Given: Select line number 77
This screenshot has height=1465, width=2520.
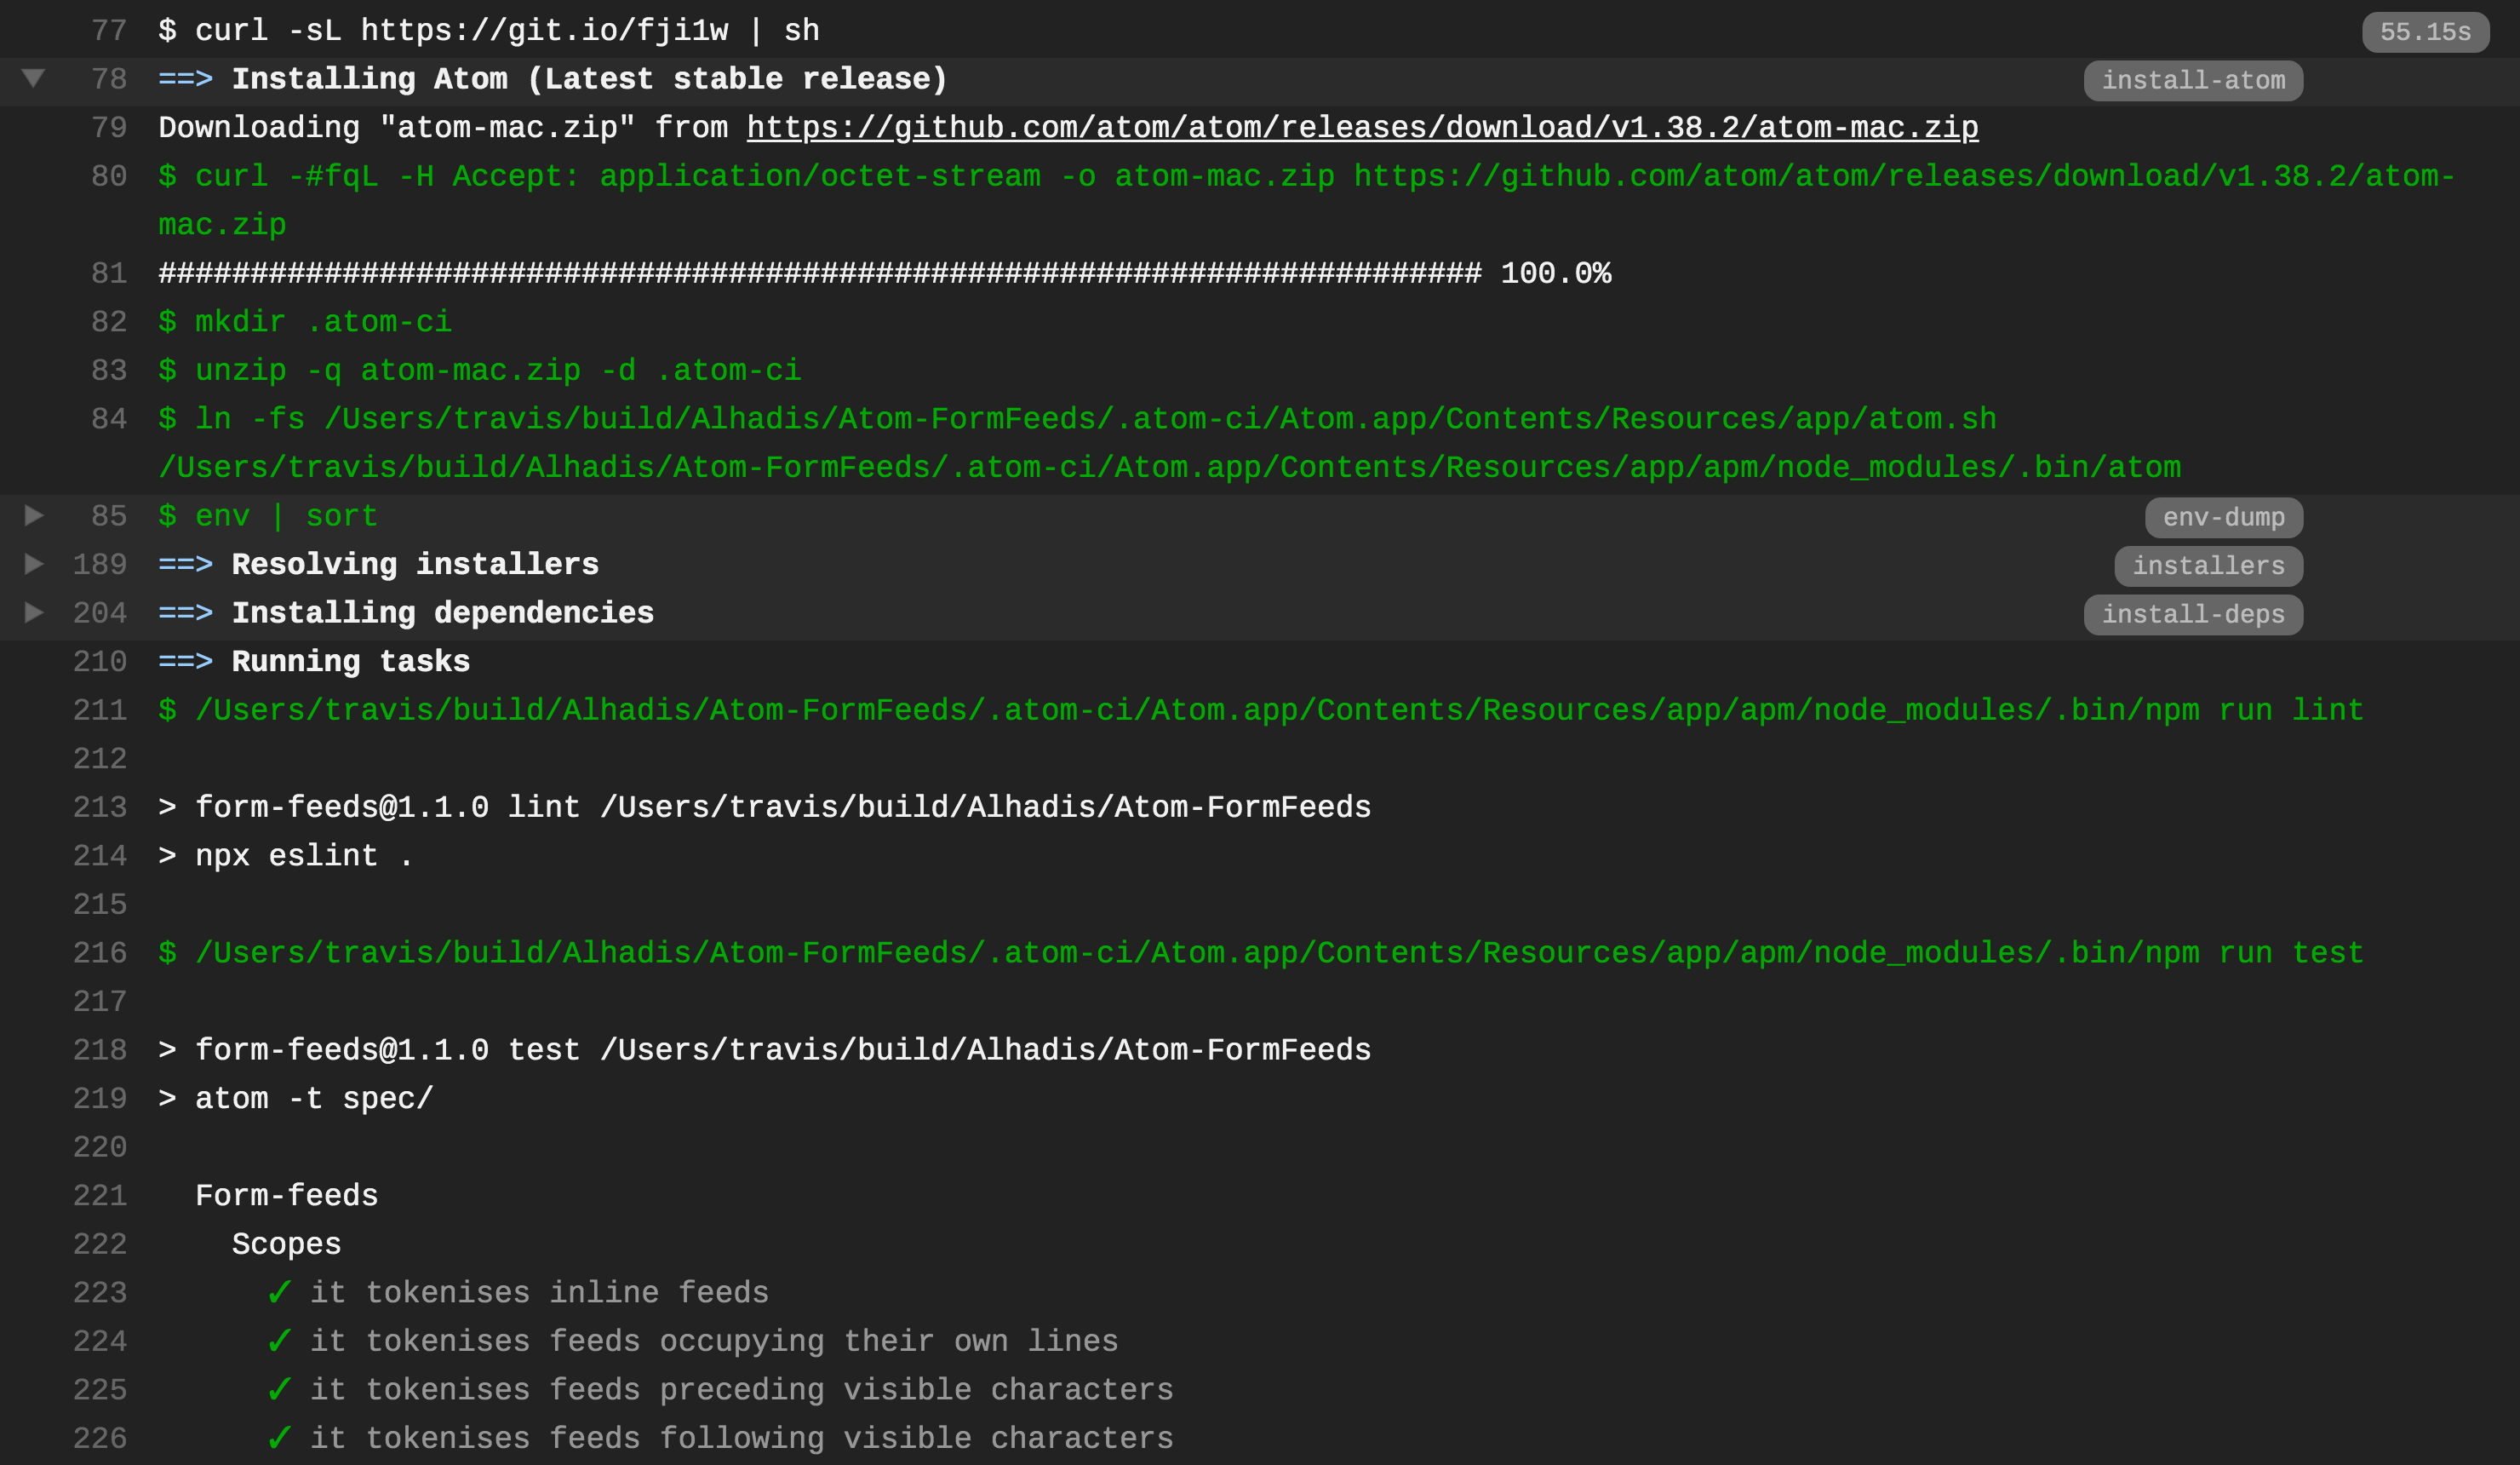Looking at the screenshot, I should coord(109,31).
